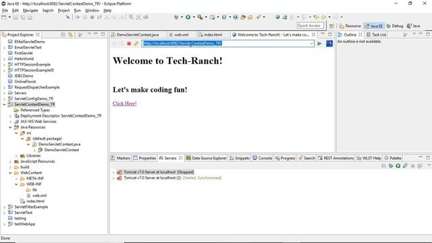Open the Markers tab
The image size is (432, 243).
(120, 158)
